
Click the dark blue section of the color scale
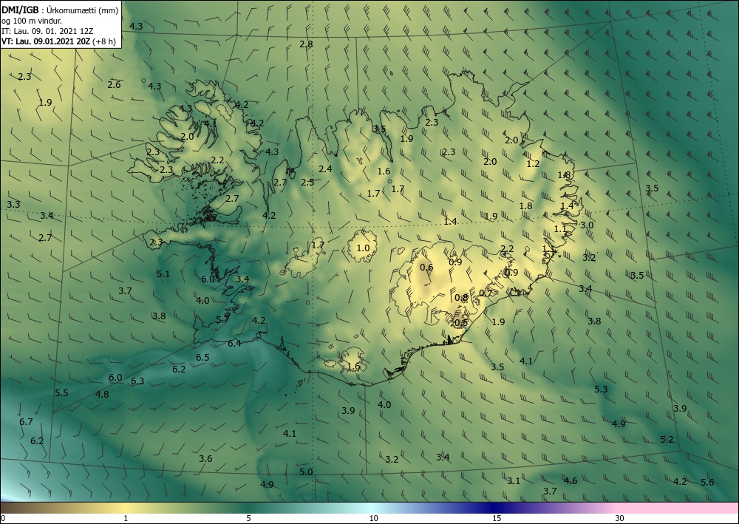pyautogui.click(x=495, y=508)
